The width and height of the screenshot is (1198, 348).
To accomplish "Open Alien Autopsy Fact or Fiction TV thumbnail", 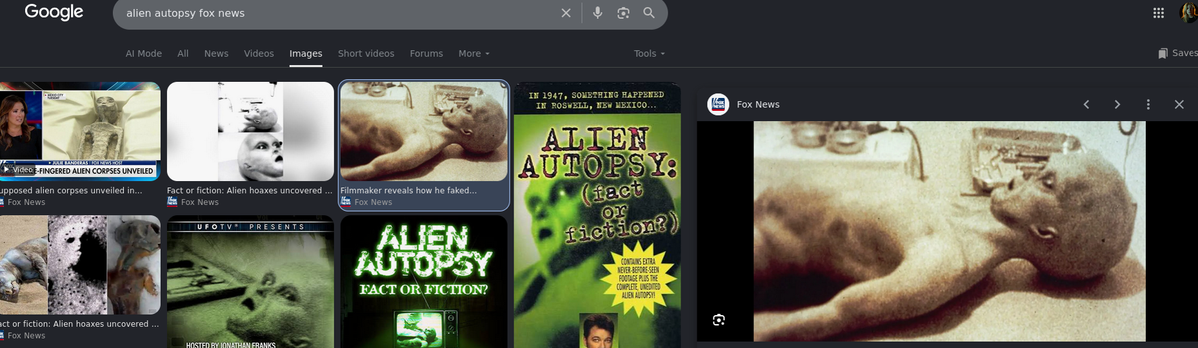I will pos(424,282).
